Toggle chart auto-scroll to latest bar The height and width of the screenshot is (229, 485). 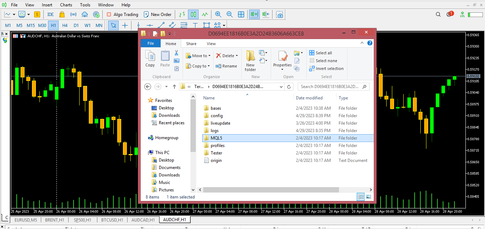coord(254,15)
